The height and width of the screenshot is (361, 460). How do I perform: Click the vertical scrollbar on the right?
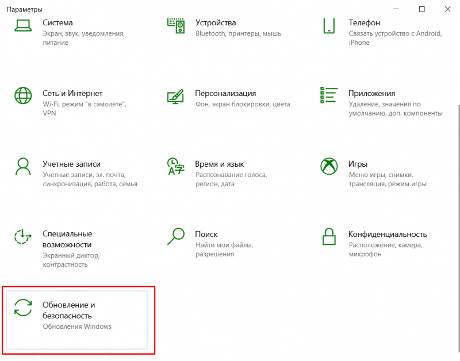458,229
